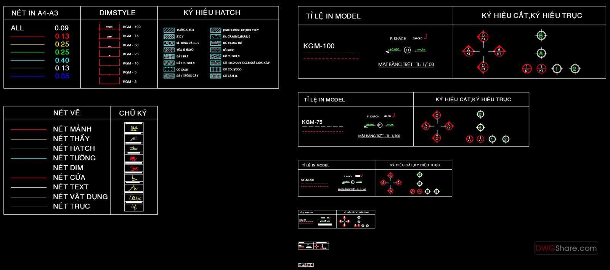610x270 pixels.
Task: Click the ĐÁ GRANITE, MARBLE hatch icon
Action: 215,37
